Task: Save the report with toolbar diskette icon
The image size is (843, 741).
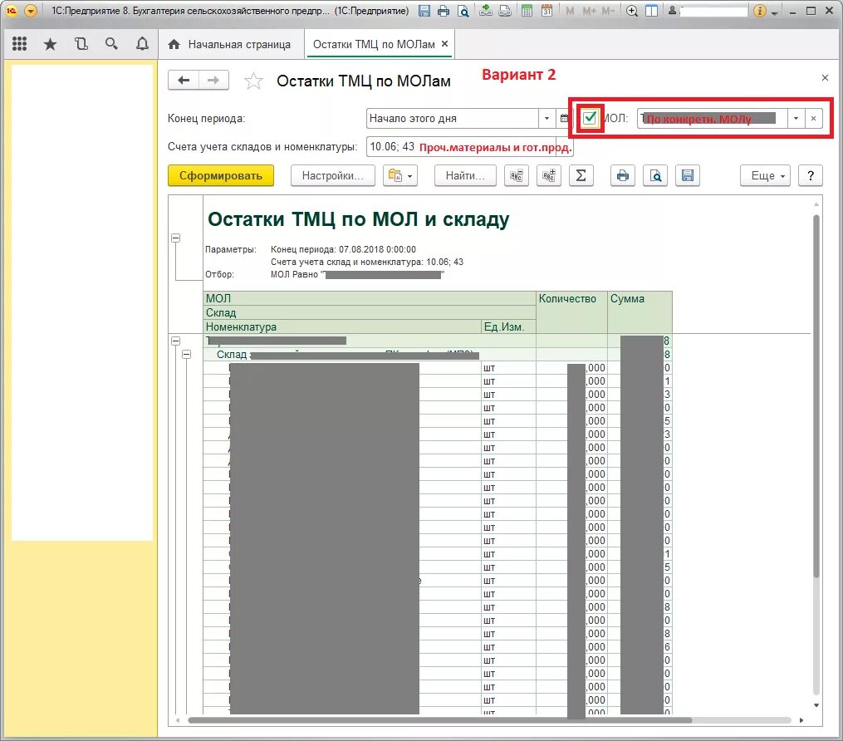Action: point(687,176)
